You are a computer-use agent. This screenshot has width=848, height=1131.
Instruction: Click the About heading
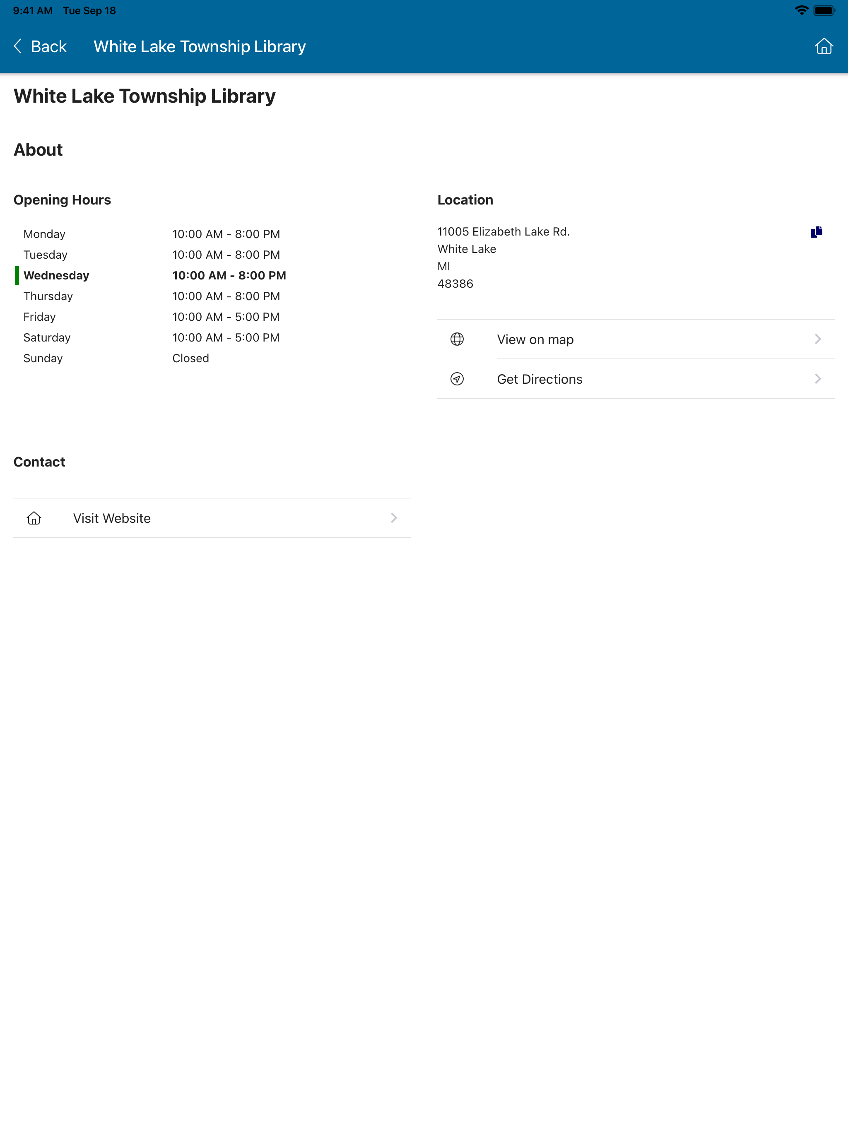[x=38, y=150]
